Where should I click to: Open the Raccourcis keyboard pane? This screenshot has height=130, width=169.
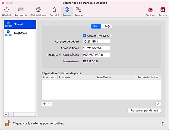point(21,12)
